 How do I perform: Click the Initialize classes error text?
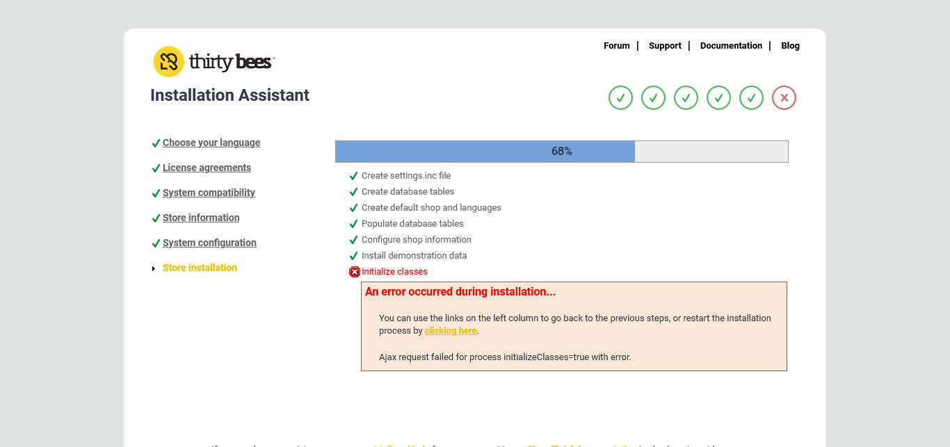[x=394, y=272]
